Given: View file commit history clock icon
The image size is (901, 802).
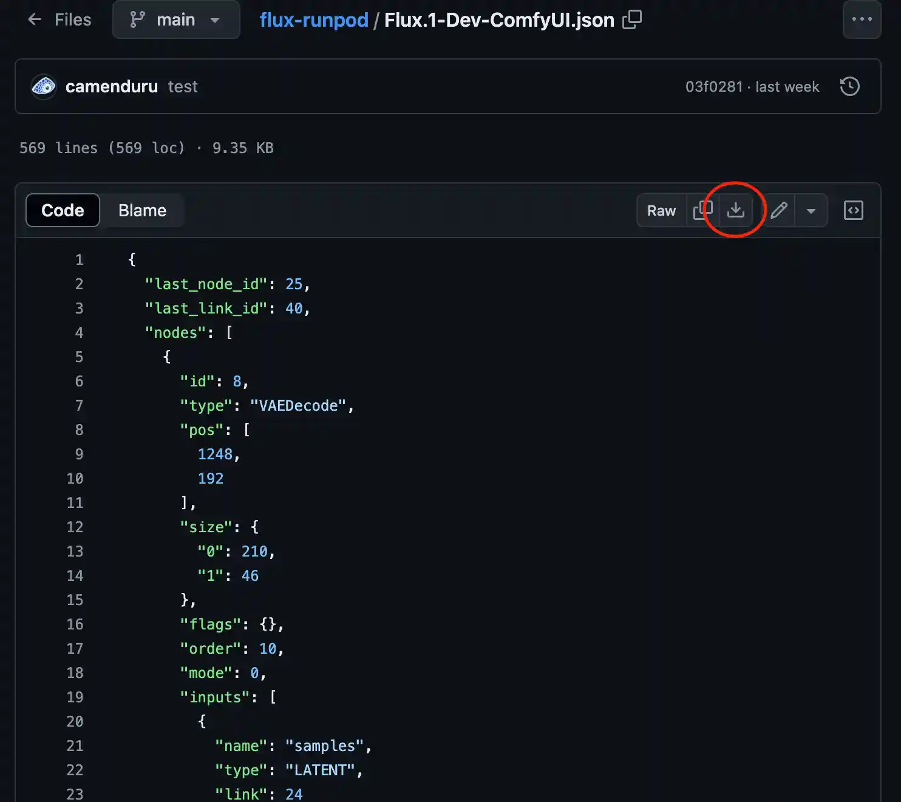Looking at the screenshot, I should 849,86.
